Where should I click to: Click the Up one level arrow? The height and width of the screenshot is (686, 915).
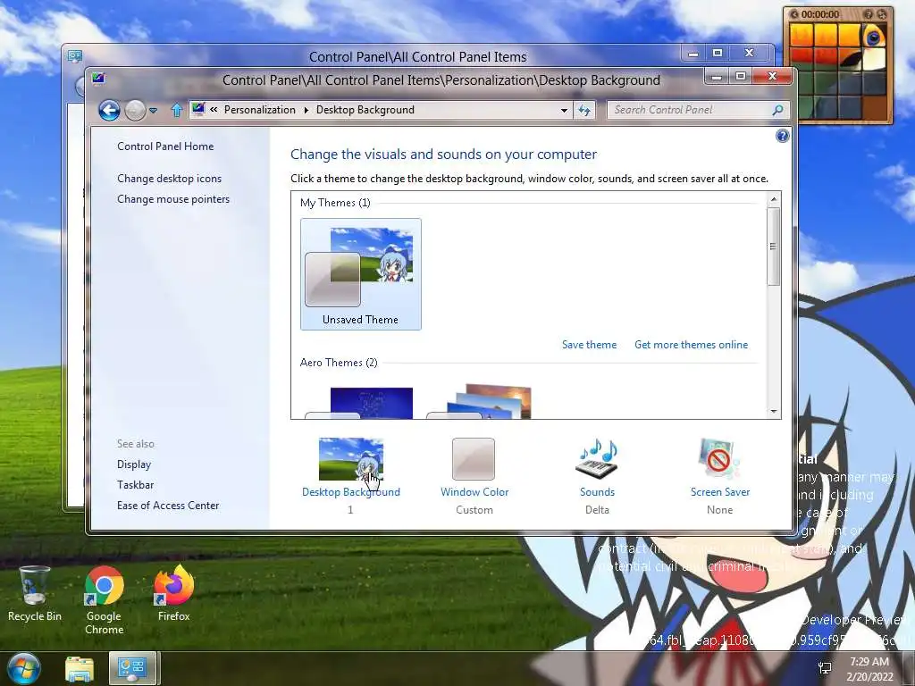176,110
